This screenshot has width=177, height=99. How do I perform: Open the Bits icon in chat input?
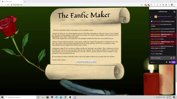click(x=171, y=58)
